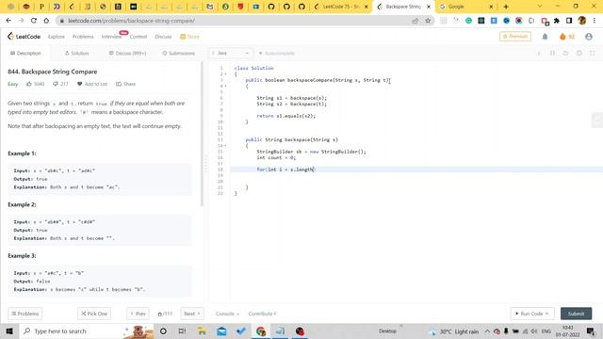The height and width of the screenshot is (339, 603).
Task: Open Chrome extensions puzzle icon
Action: click(x=557, y=21)
